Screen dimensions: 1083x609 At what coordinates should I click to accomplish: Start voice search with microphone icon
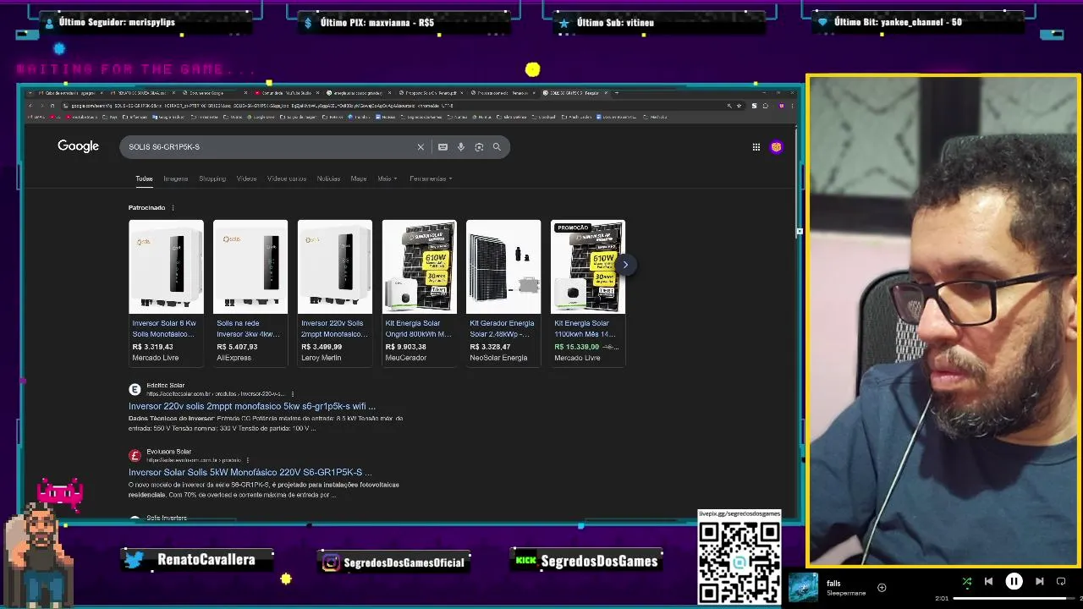[461, 147]
